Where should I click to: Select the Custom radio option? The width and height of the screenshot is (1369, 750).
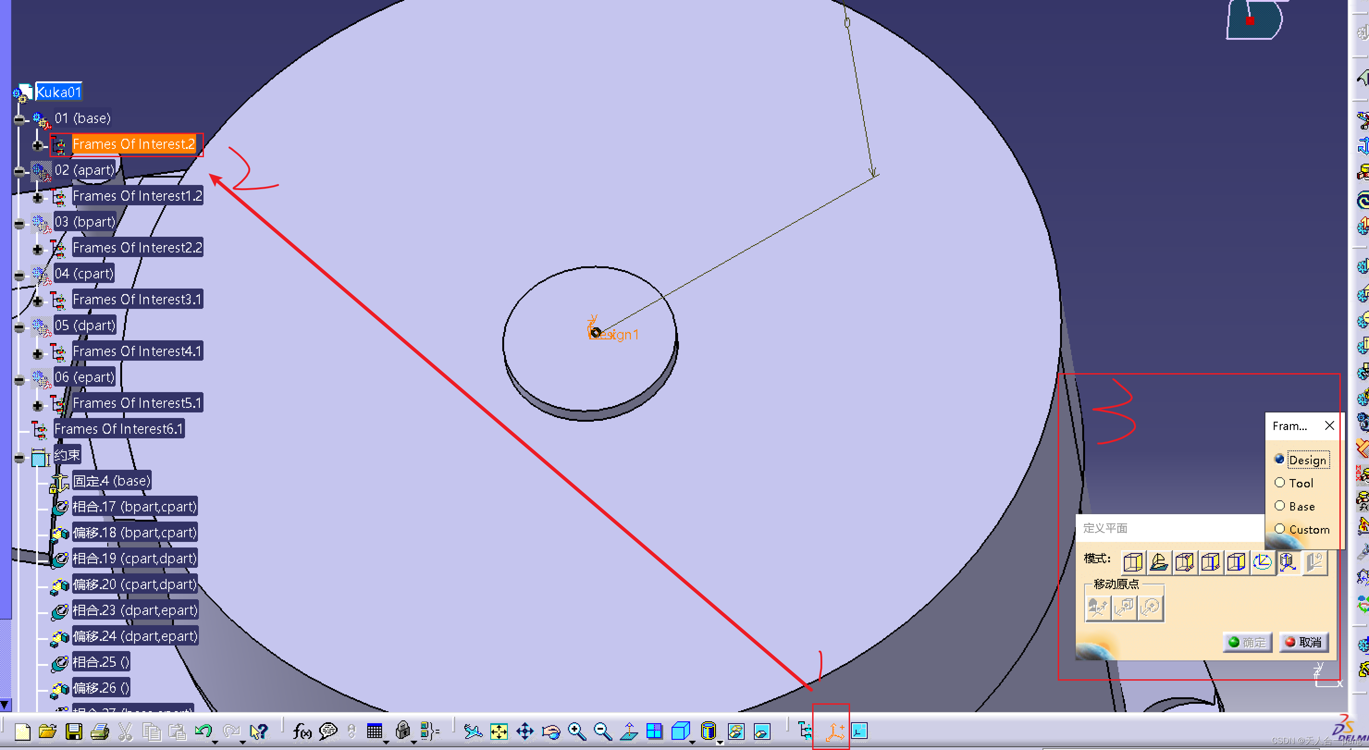(x=1280, y=529)
